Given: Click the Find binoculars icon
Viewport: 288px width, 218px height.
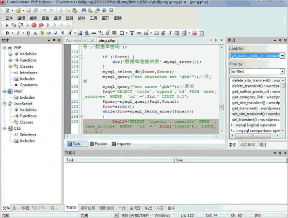Looking at the screenshot, I should point(83,10).
